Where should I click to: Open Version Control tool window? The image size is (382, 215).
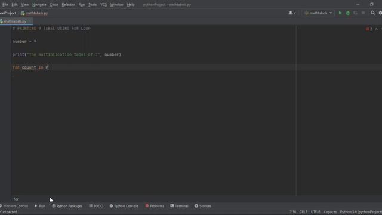point(14,206)
